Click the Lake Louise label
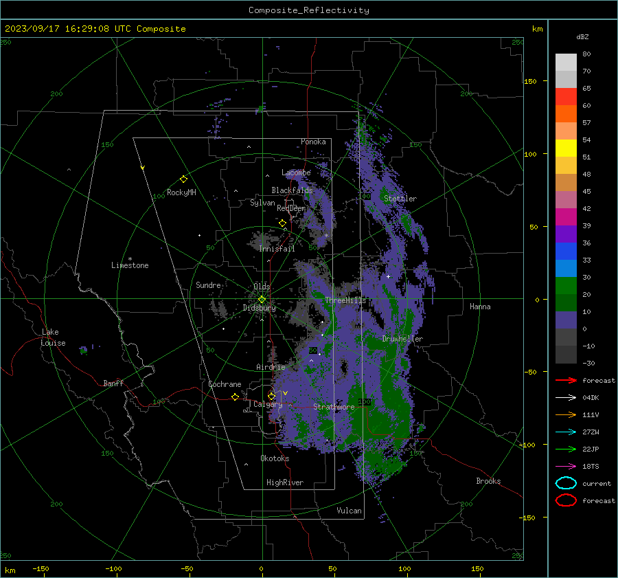Image resolution: width=618 pixels, height=578 pixels. [x=53, y=337]
